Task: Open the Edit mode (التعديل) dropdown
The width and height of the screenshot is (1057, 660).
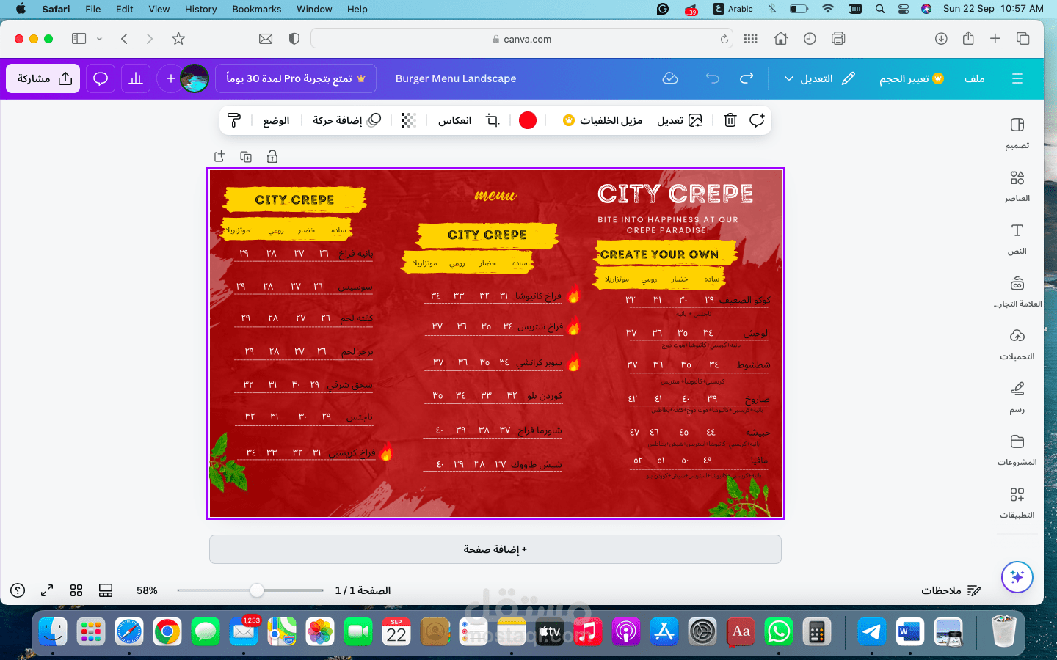Action: pyautogui.click(x=820, y=78)
